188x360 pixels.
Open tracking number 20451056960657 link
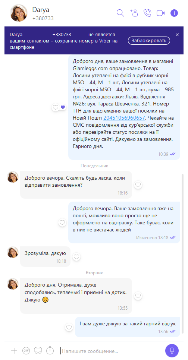pos(124,118)
